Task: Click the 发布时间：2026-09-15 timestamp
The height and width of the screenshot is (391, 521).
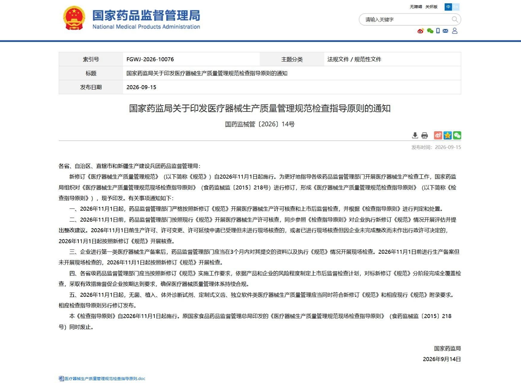Action: coord(436,147)
